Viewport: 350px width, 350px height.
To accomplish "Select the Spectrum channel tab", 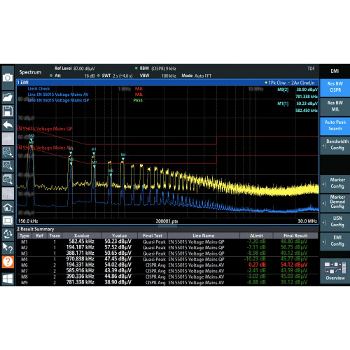I will [x=30, y=72].
